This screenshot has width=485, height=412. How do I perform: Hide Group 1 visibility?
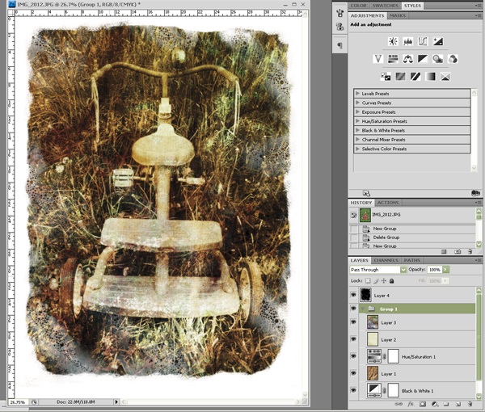(353, 309)
